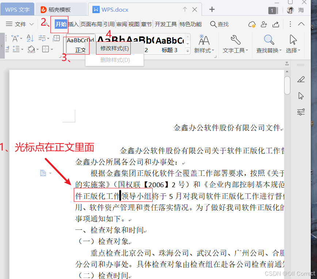Choose 删除样式(D) in context menu

point(114,60)
